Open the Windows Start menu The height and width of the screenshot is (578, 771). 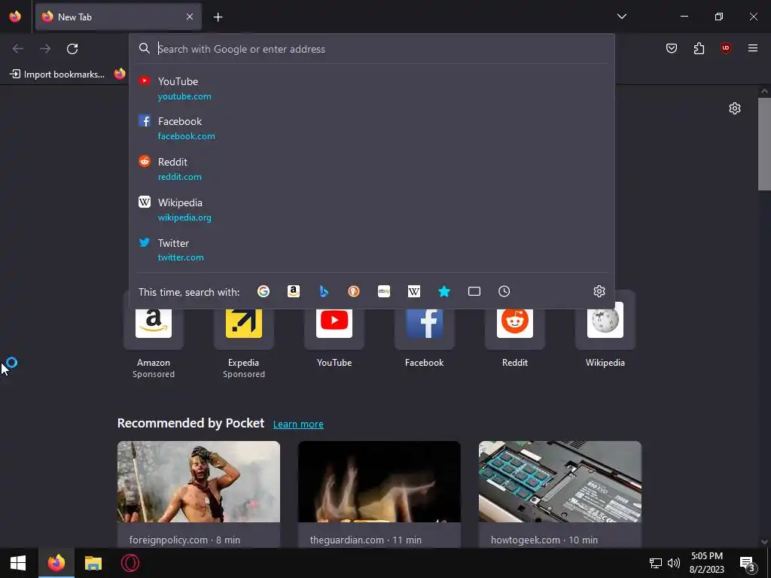[18, 563]
